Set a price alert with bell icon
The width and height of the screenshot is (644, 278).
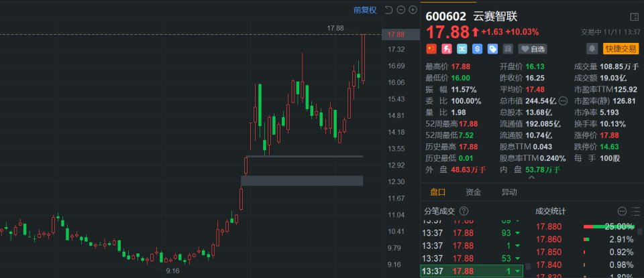coord(592,49)
